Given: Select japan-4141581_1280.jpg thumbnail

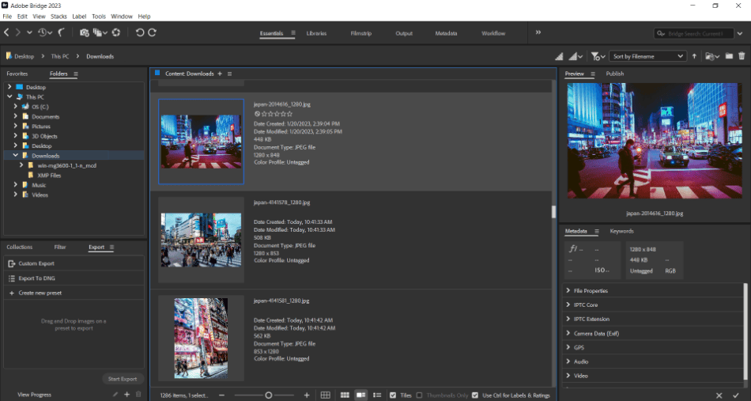Looking at the screenshot, I should [201, 339].
